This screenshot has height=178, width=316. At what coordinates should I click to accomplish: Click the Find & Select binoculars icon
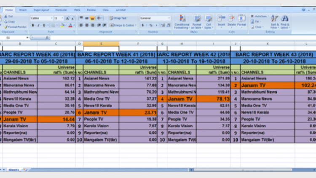(x=285, y=21)
